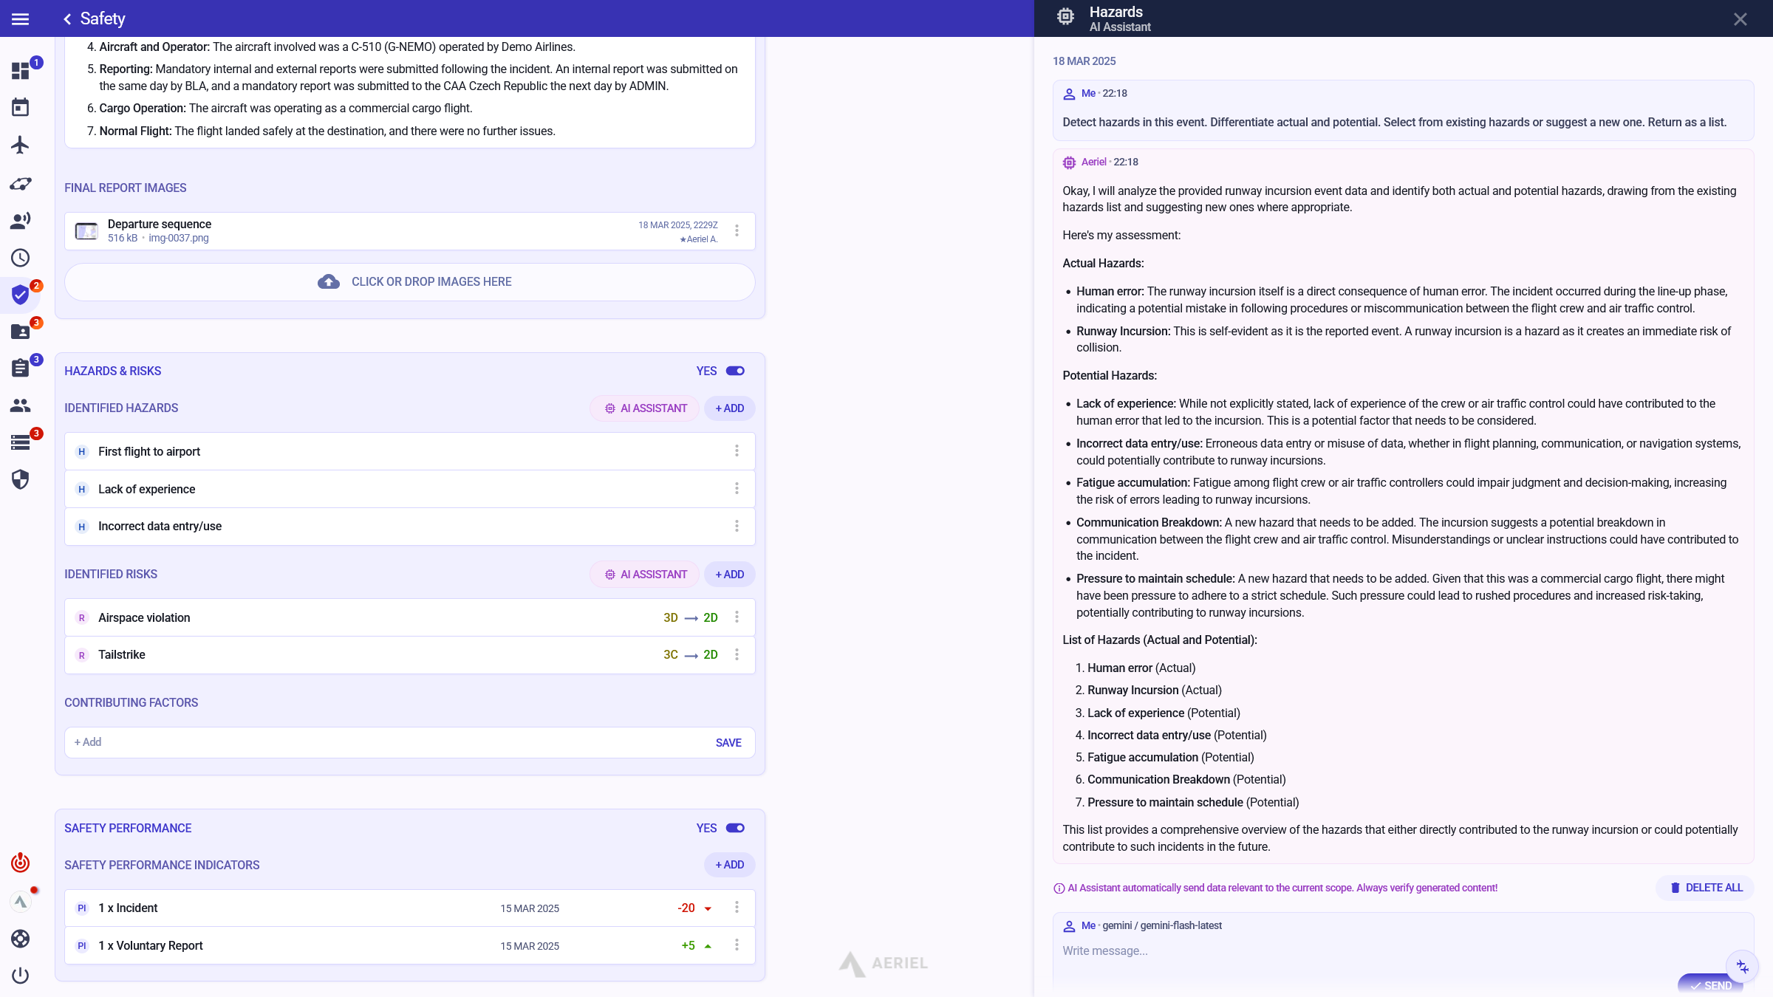This screenshot has height=997, width=1773.
Task: Open the hamburger menu
Action: 20,18
